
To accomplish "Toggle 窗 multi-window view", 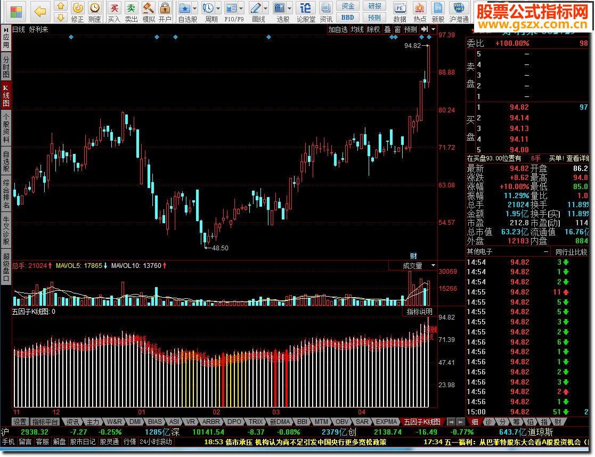I will (x=397, y=29).
